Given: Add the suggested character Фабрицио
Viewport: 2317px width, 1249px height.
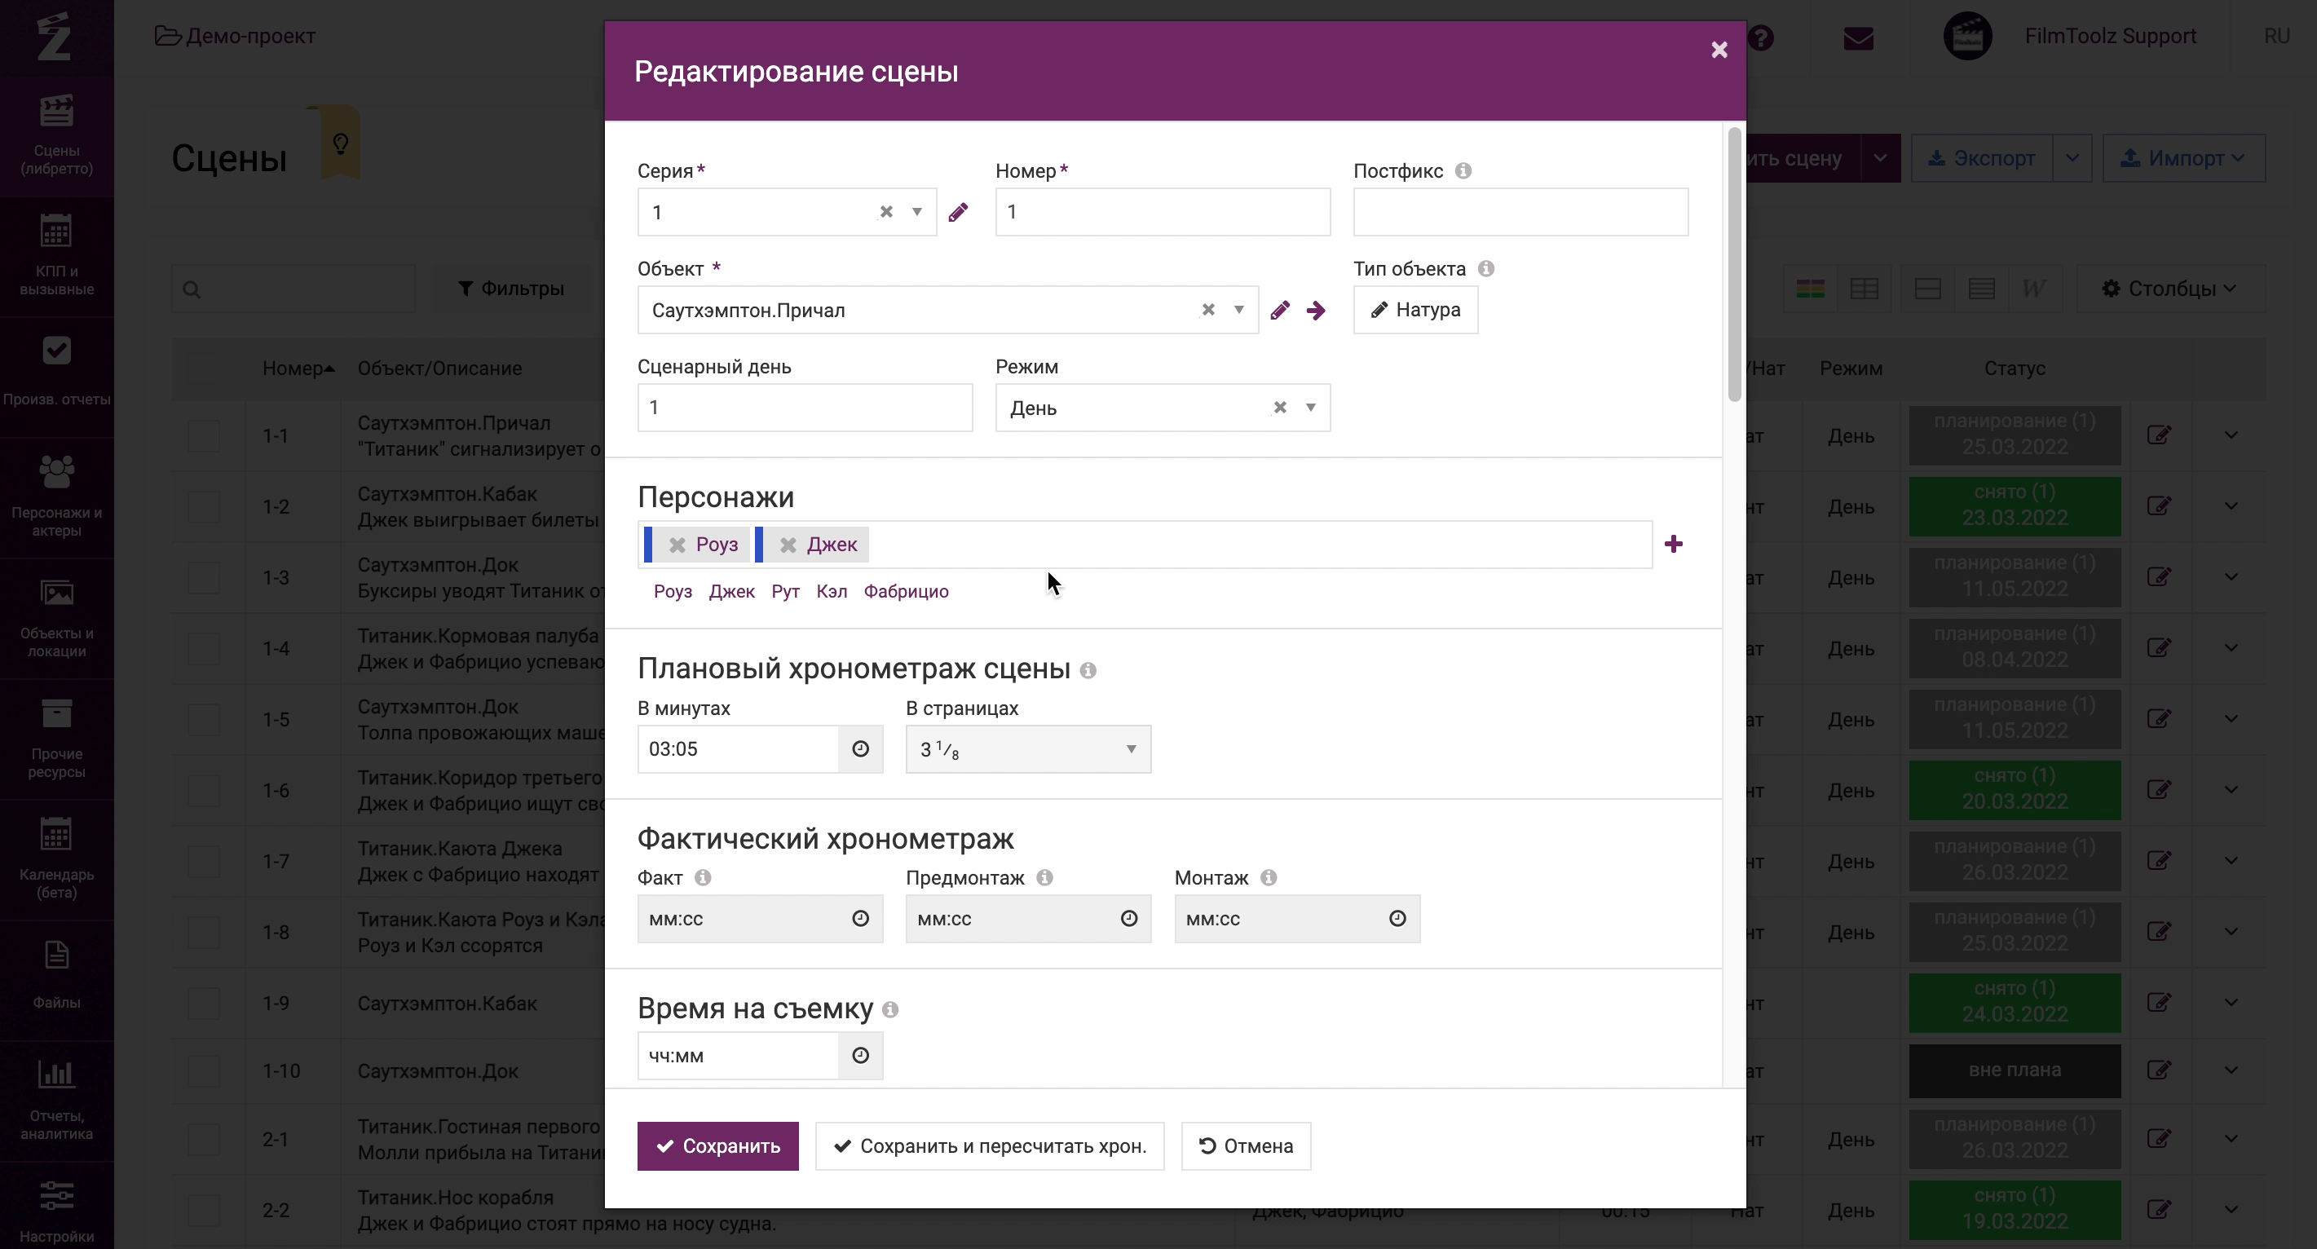Looking at the screenshot, I should tap(906, 592).
